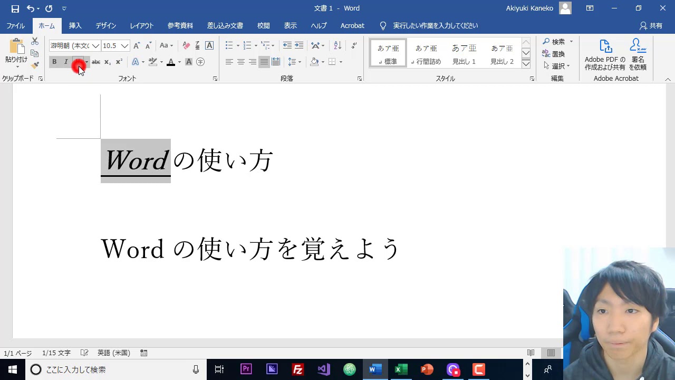675x380 pixels.
Task: Open line spacing options
Action: pyautogui.click(x=294, y=62)
